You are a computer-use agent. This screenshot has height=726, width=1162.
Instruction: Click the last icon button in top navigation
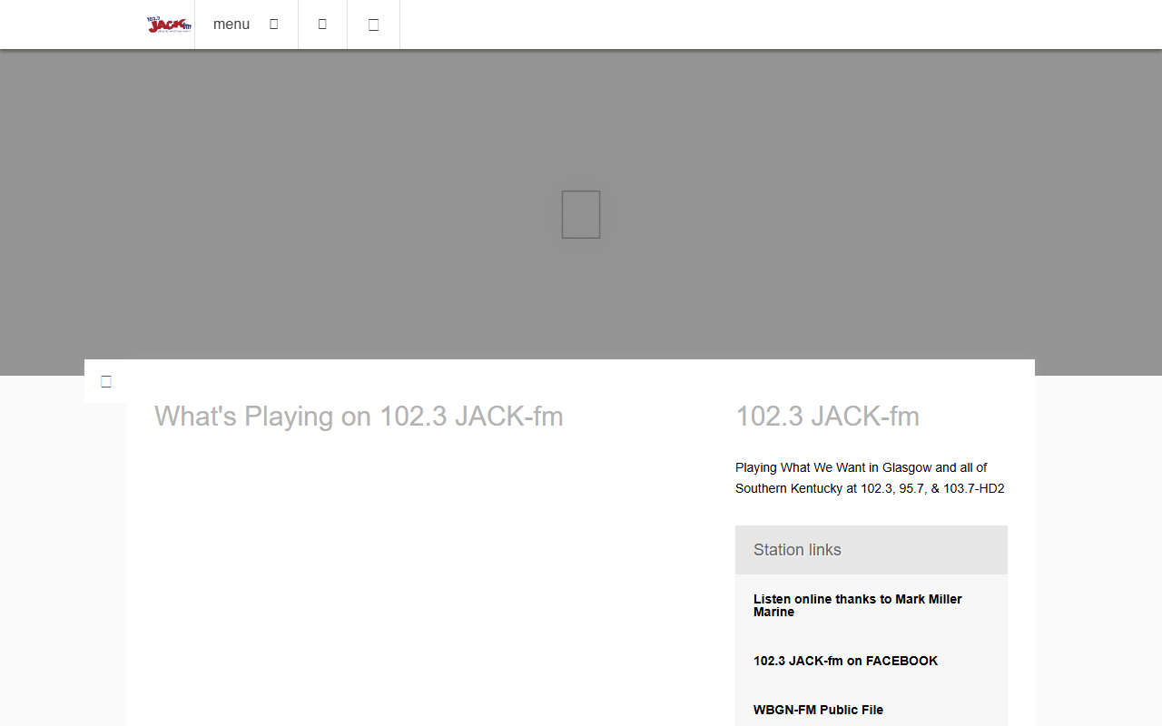(373, 25)
